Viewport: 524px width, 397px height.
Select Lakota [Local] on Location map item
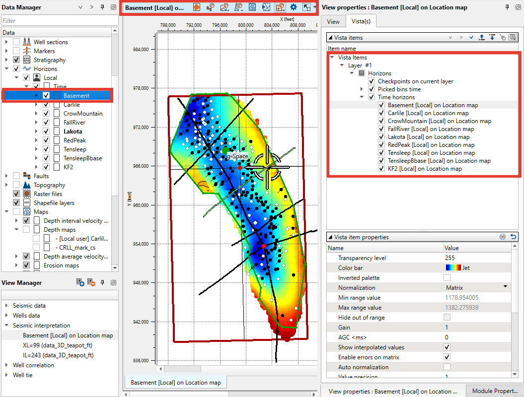tap(428, 137)
